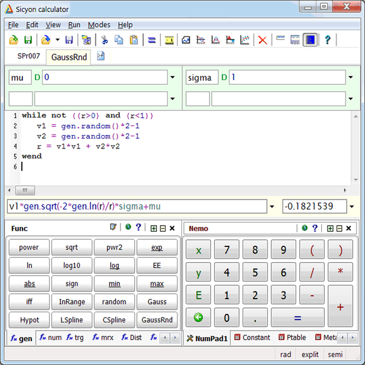The height and width of the screenshot is (365, 365).
Task: Open the Modes menu
Action: pyautogui.click(x=99, y=25)
